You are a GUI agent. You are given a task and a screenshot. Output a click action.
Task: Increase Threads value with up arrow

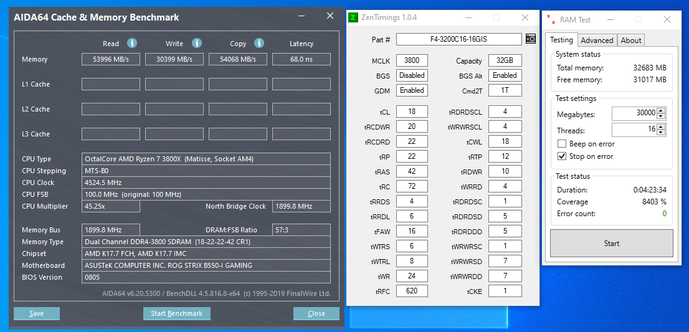point(661,126)
